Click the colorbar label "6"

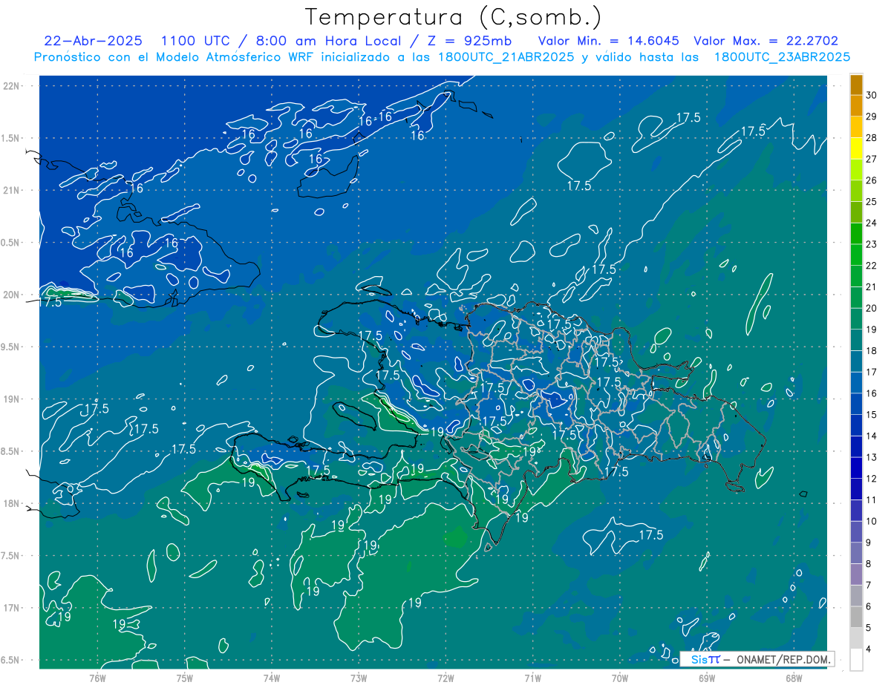point(869,607)
